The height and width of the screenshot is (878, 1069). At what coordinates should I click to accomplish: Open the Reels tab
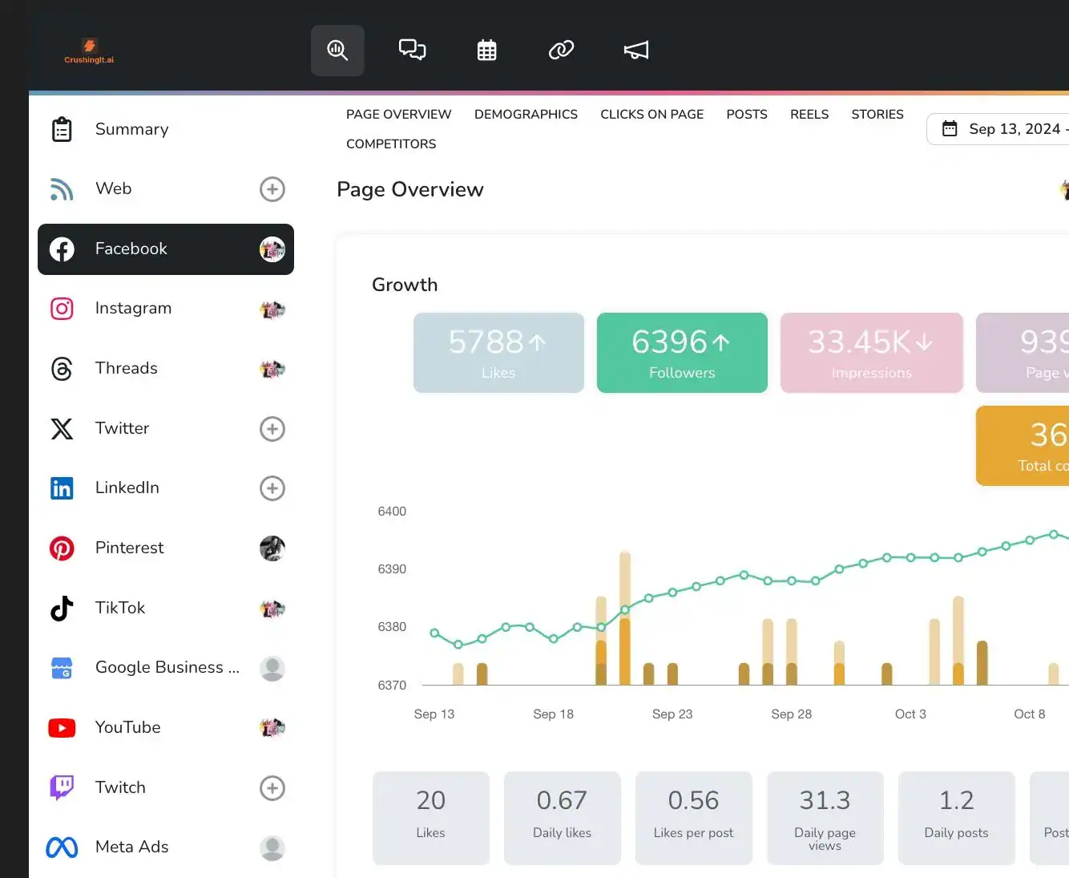click(x=809, y=115)
